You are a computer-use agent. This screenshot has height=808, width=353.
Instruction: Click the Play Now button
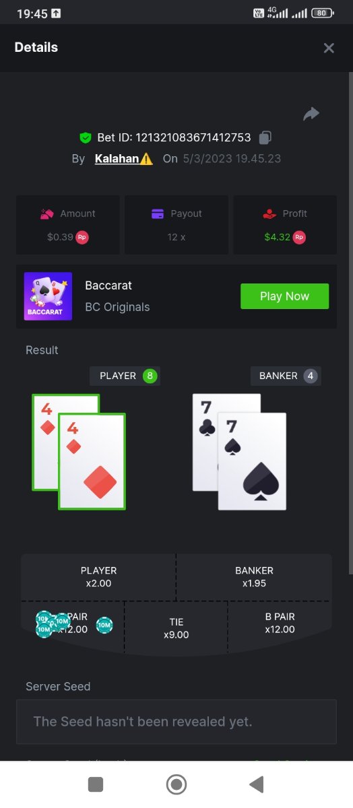coord(284,296)
